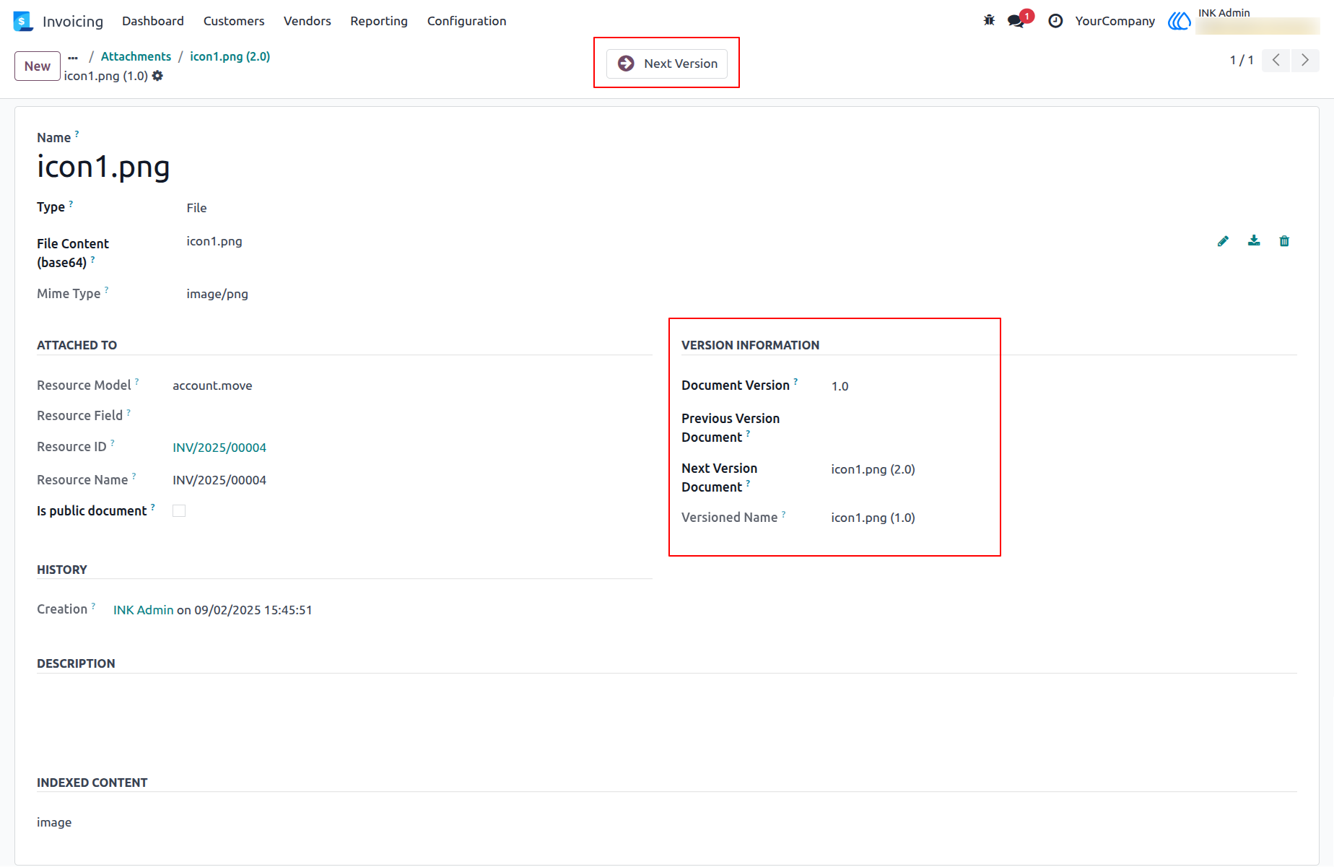Click the Document Version value 1.0
Screen dimensions: 1334x867
tap(840, 386)
